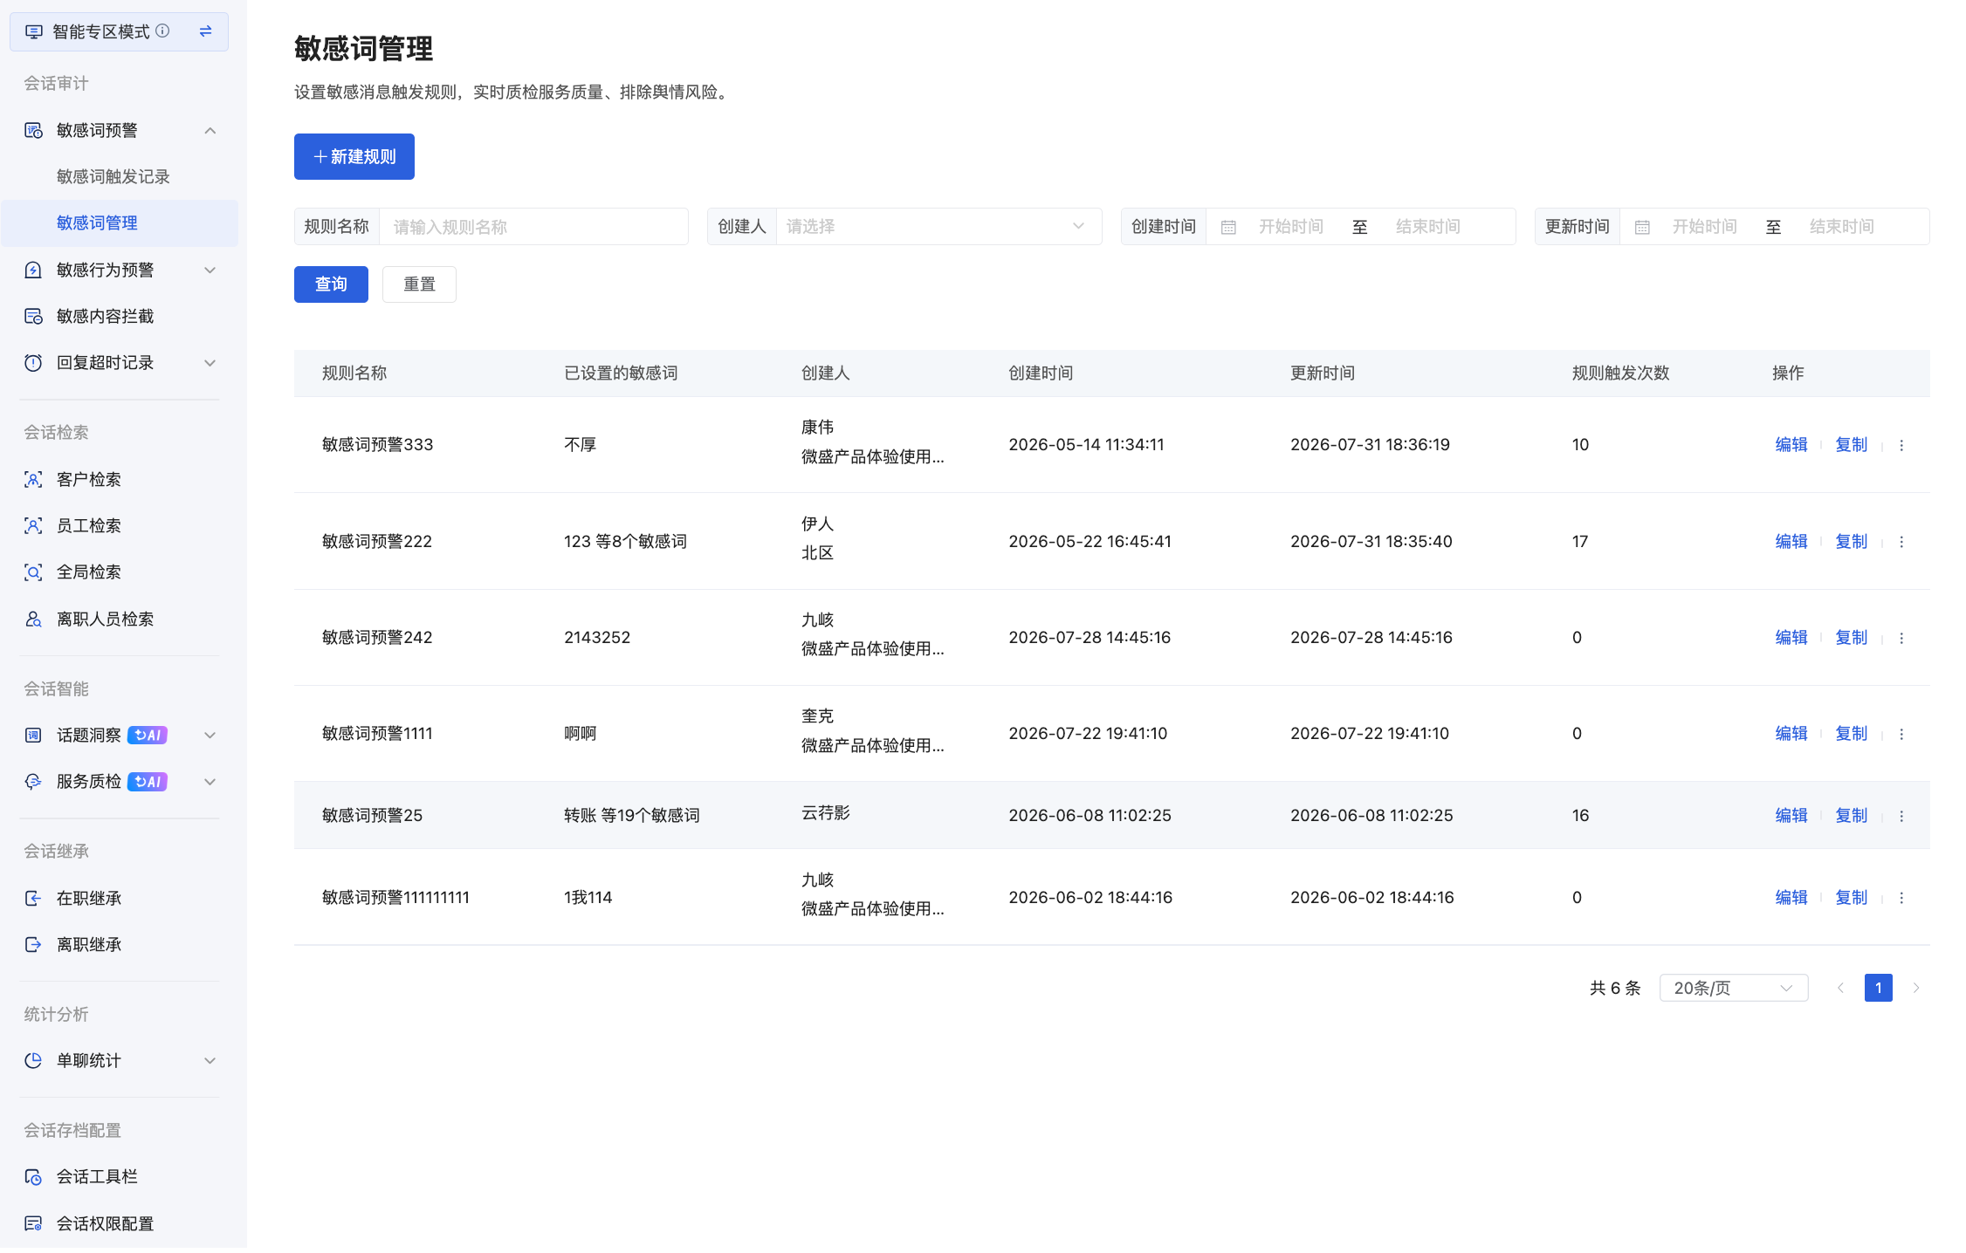The image size is (1966, 1253).
Task: Click the 在职继承 icon
Action: pyautogui.click(x=33, y=899)
